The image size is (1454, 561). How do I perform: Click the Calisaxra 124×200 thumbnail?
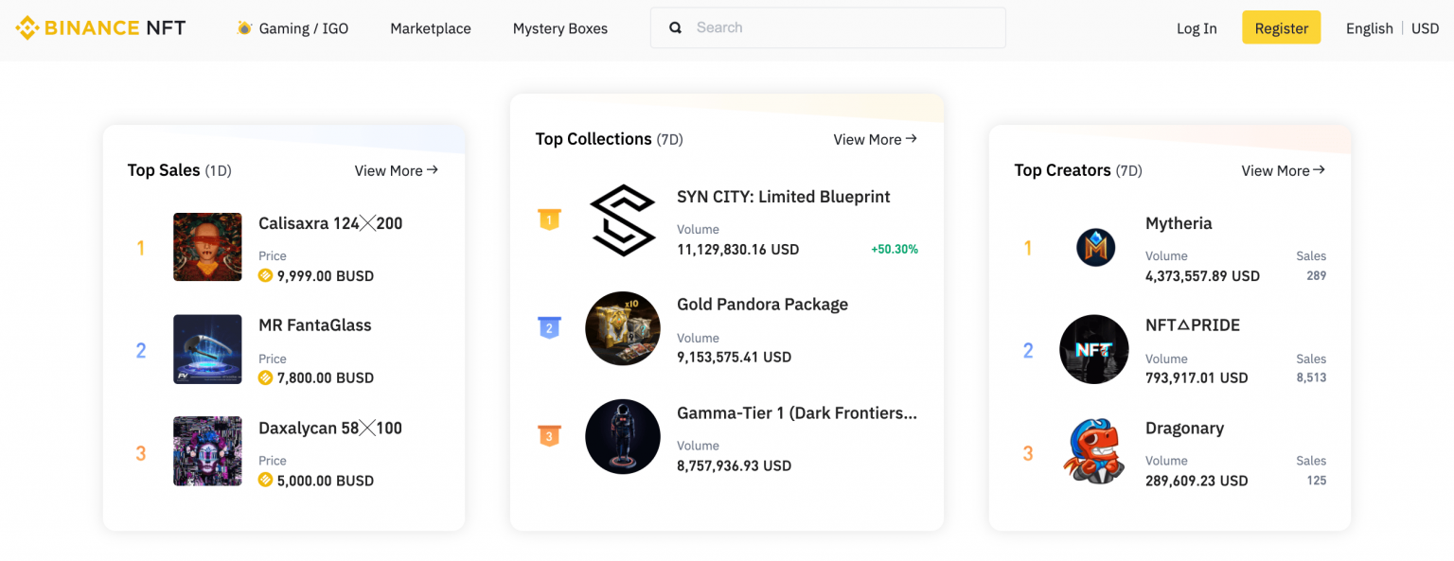[x=207, y=247]
